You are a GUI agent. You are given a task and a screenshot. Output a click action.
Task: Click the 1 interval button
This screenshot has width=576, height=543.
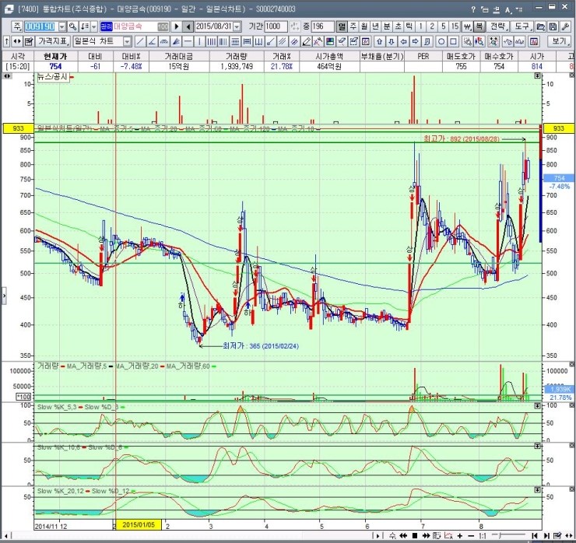(420, 26)
